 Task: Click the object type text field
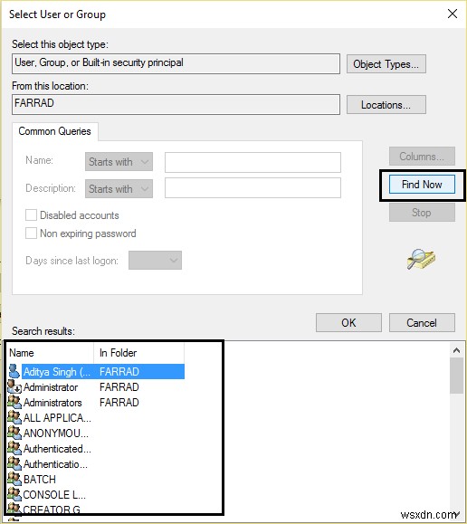176,64
